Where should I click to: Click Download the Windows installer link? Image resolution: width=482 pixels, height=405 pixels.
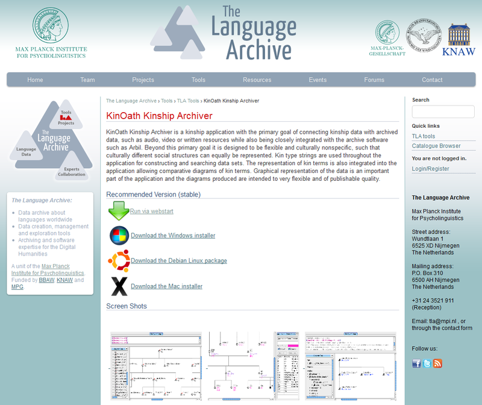pyautogui.click(x=173, y=235)
